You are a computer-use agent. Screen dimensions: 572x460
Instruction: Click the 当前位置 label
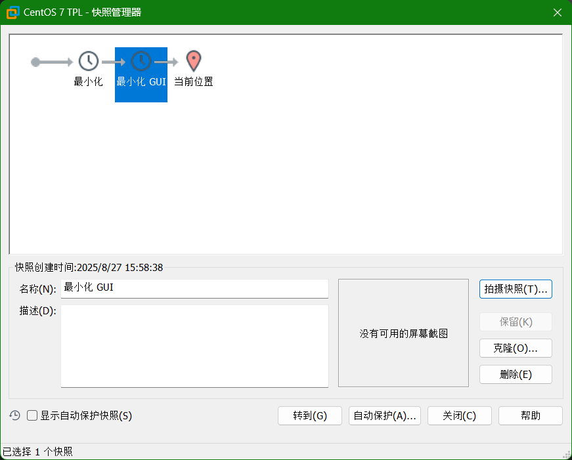(193, 81)
